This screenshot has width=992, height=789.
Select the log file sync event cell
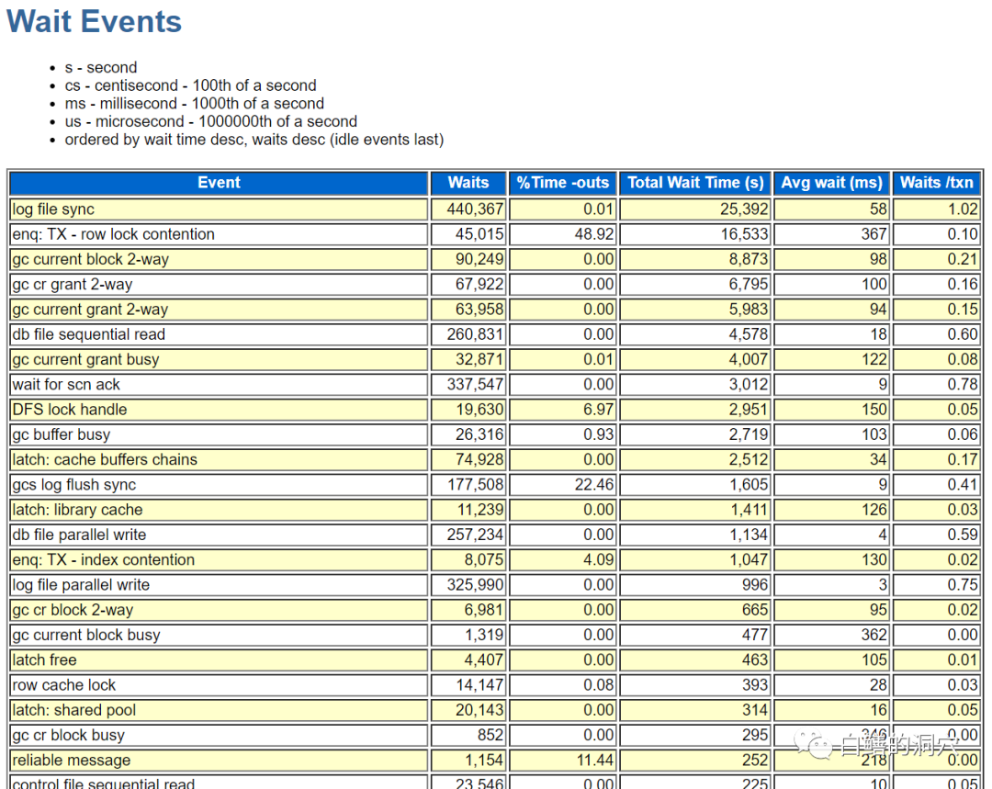[53, 209]
